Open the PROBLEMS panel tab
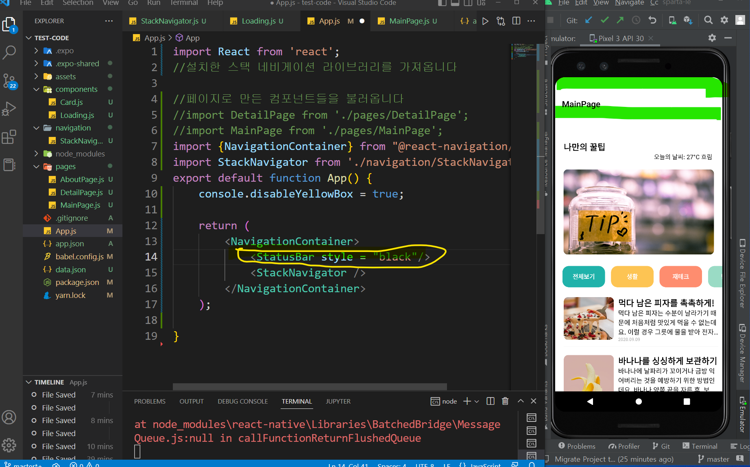 150,401
